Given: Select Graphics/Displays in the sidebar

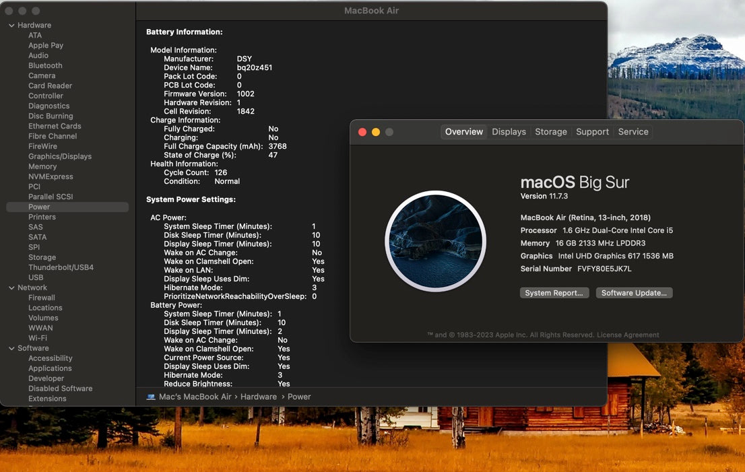Looking at the screenshot, I should 60,156.
